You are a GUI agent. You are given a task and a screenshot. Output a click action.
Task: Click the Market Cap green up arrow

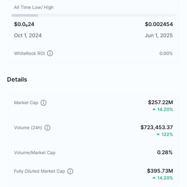click(154, 109)
